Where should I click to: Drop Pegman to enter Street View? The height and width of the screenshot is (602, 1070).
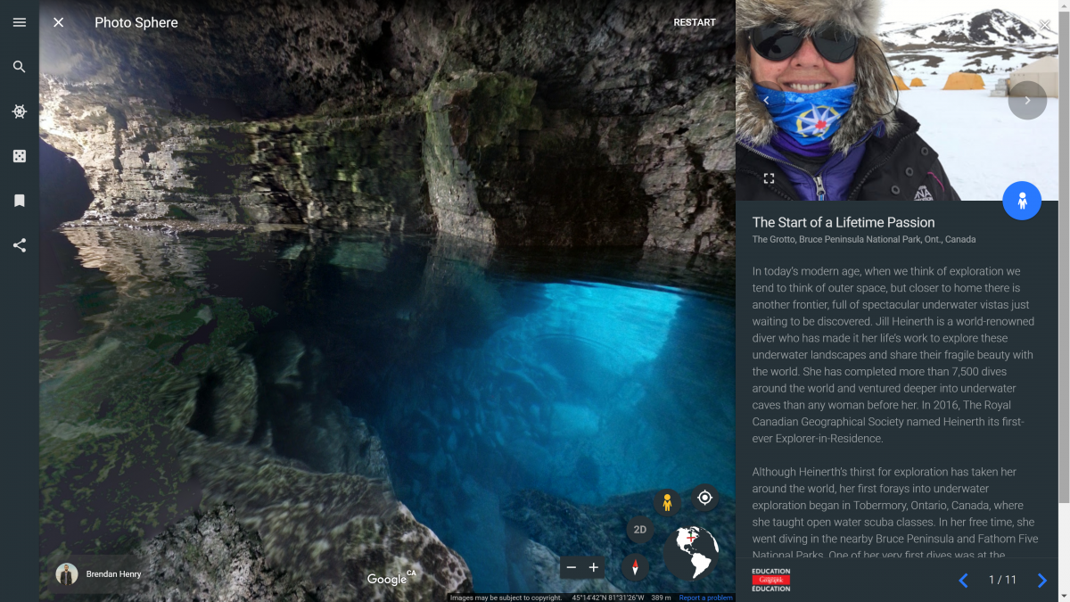click(667, 502)
